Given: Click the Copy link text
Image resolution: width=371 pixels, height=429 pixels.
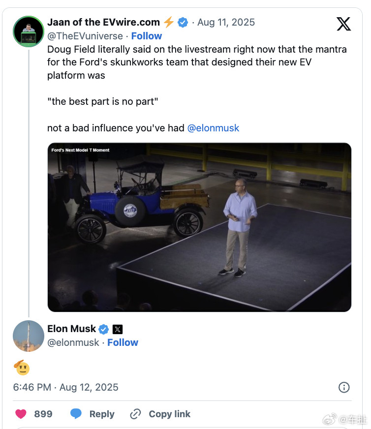Looking at the screenshot, I should click(170, 414).
